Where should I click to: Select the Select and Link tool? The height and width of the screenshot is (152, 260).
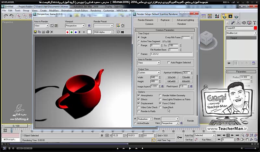pos(19,16)
